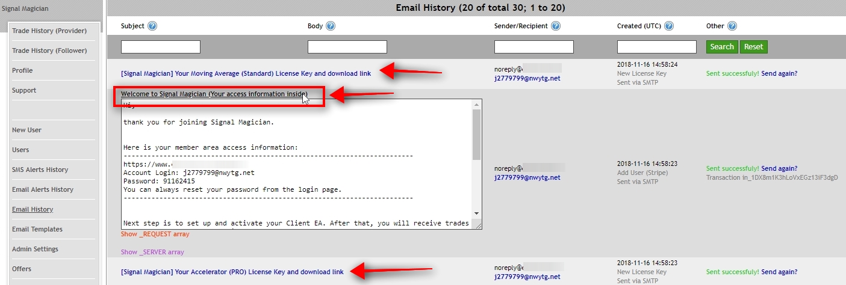Viewport: 846px width, 285px height.
Task: Open Email History in the sidebar
Action: (33, 209)
